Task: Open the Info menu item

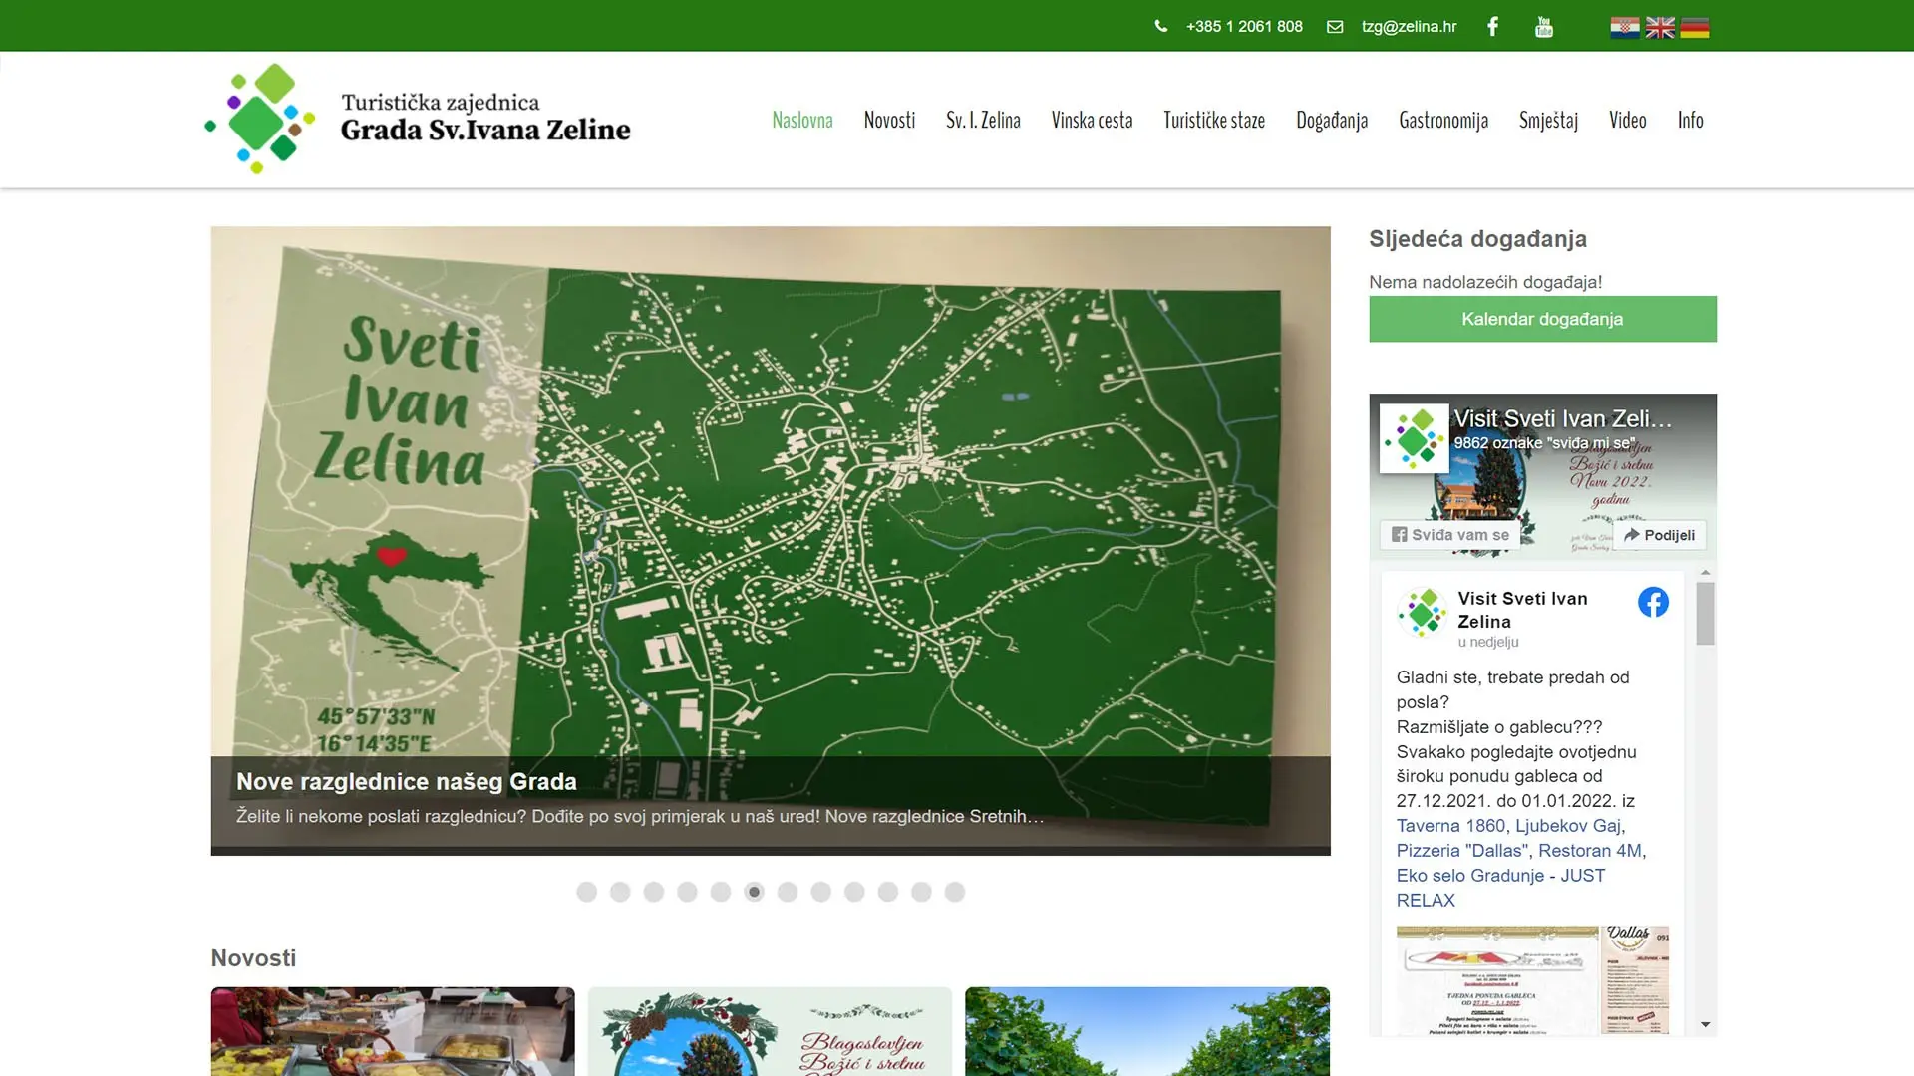Action: pyautogui.click(x=1690, y=121)
